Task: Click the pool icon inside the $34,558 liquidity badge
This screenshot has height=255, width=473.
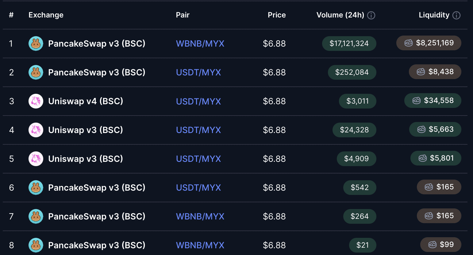Action: (416, 100)
